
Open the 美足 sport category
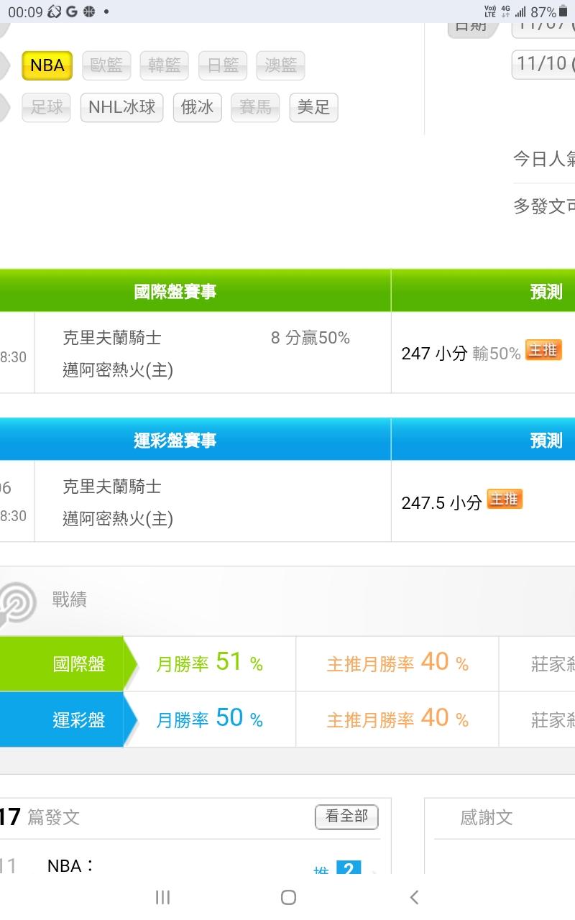313,107
